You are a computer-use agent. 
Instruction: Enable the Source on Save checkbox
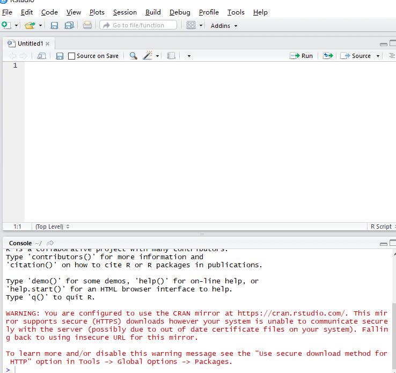click(71, 56)
